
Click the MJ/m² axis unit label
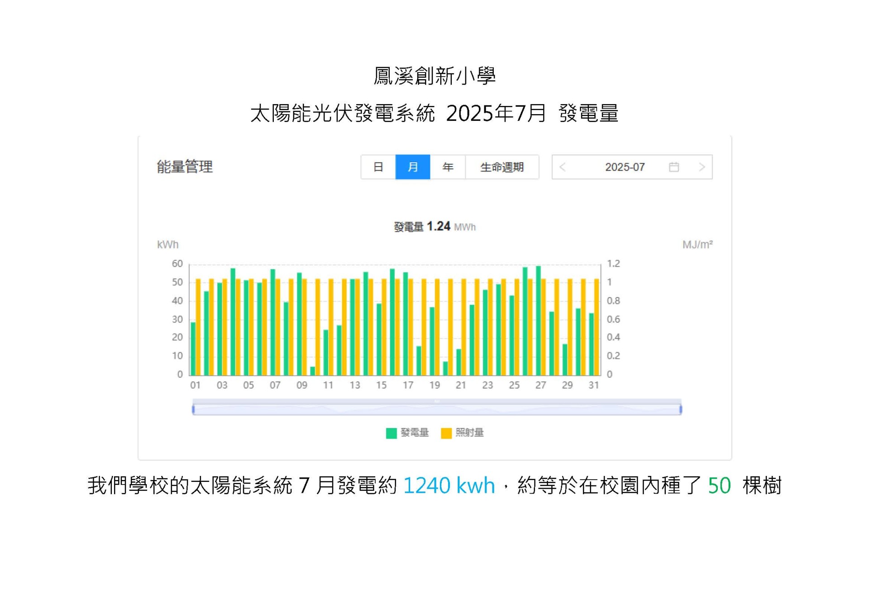click(697, 245)
